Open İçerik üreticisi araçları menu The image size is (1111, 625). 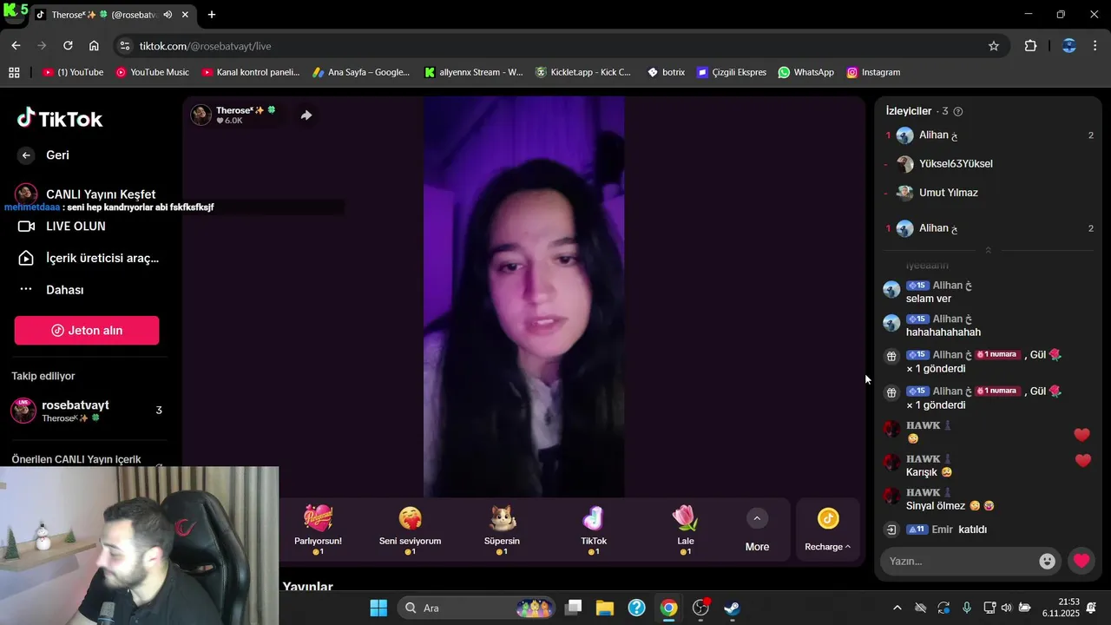(87, 258)
